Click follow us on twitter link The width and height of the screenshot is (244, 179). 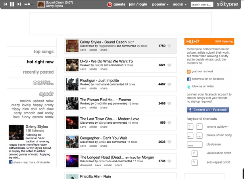click(203, 86)
